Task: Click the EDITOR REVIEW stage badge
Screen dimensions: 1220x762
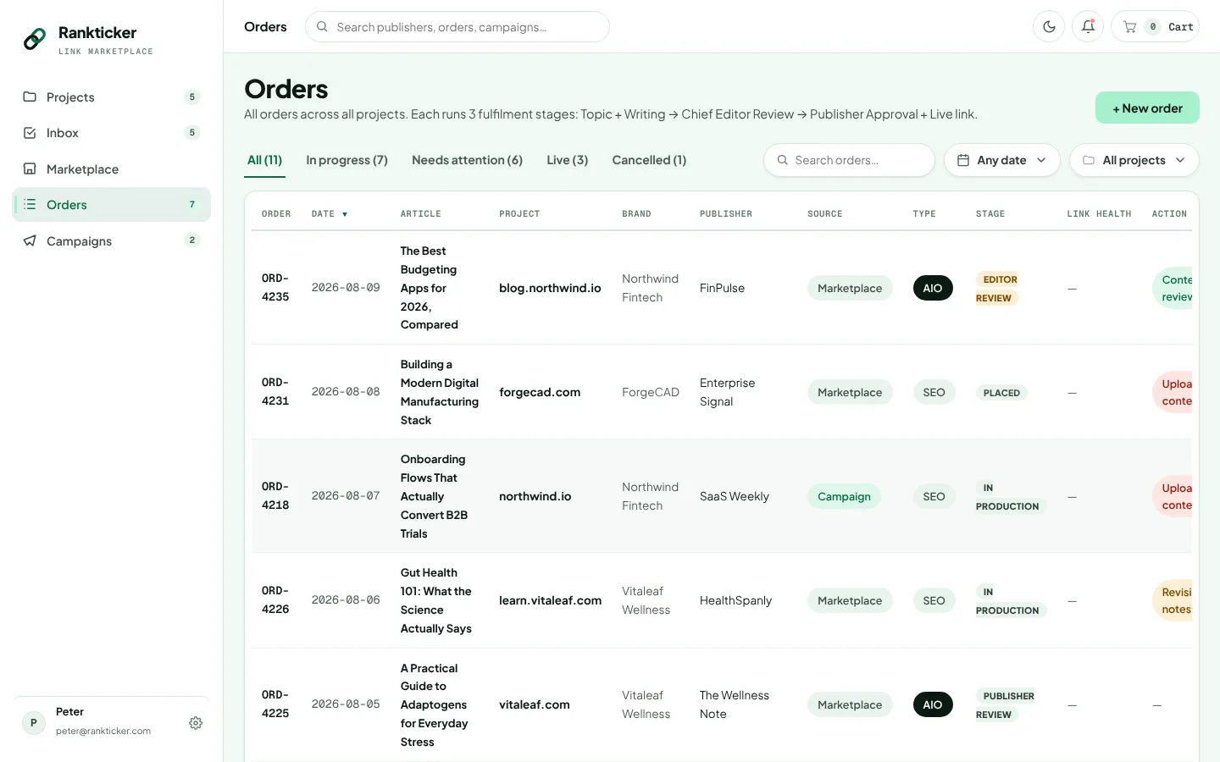Action: point(997,288)
